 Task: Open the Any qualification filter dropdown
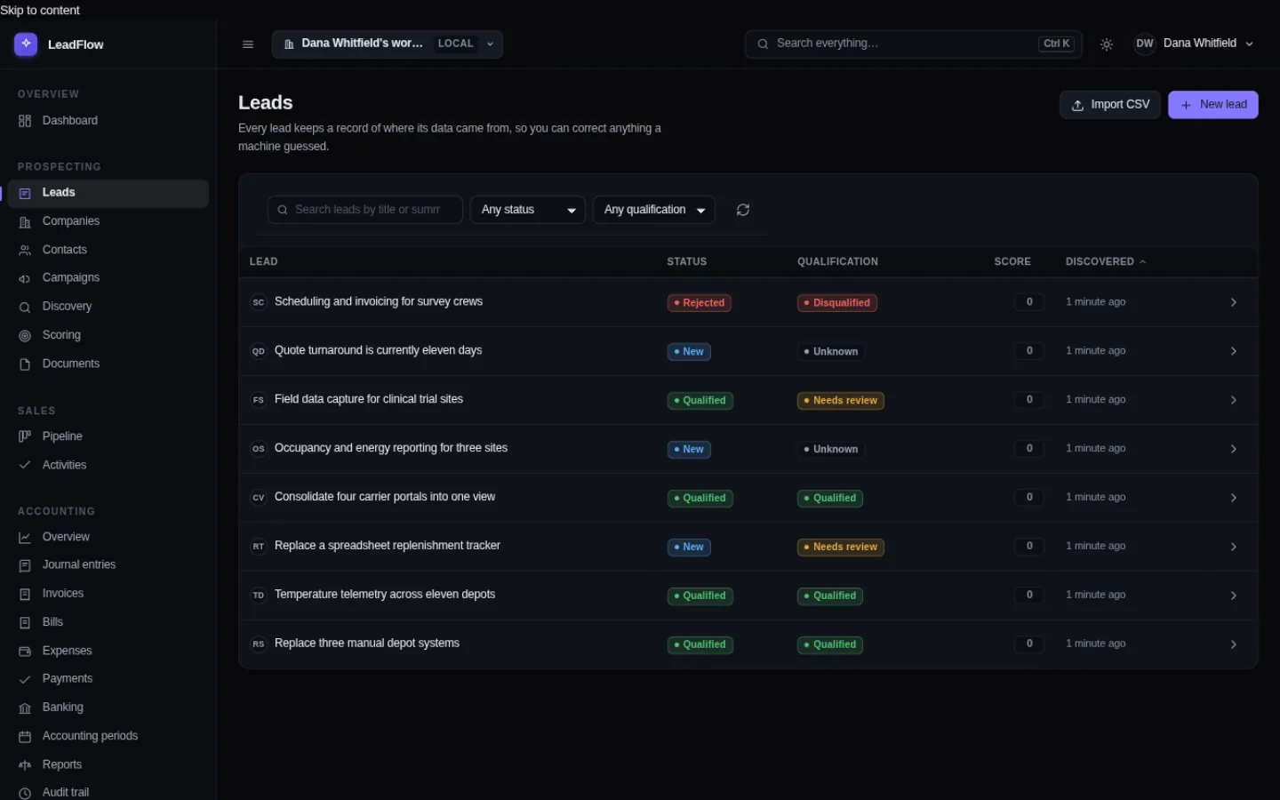(x=654, y=210)
